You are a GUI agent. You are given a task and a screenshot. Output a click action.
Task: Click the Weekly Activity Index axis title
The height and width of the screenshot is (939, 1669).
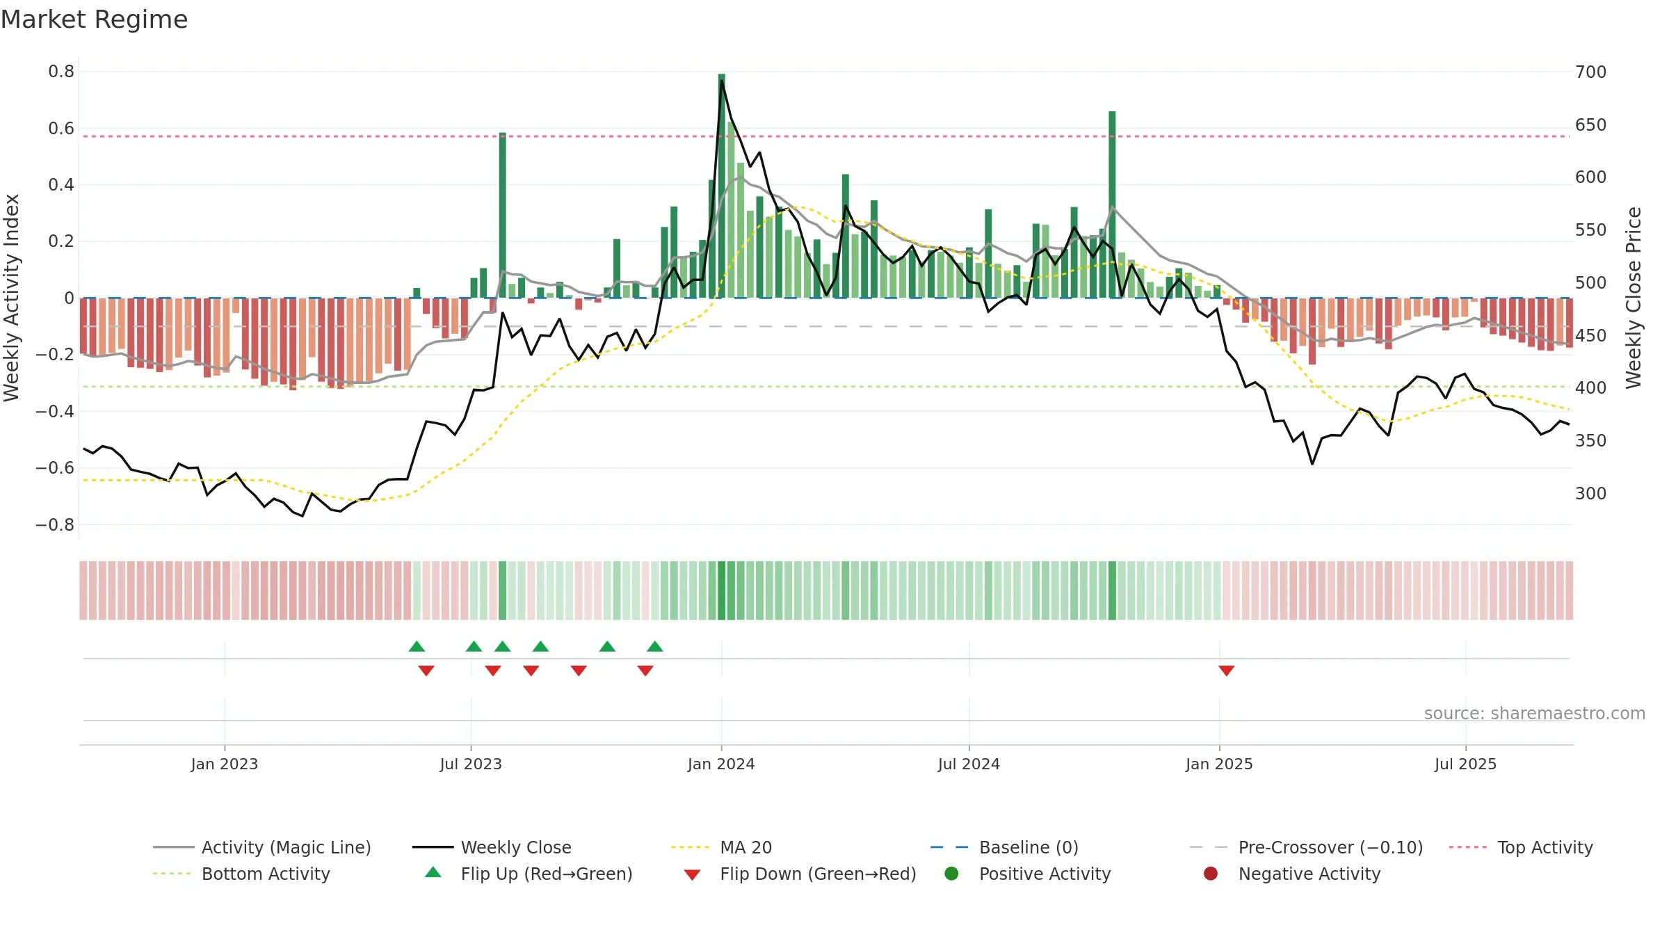[x=12, y=298]
